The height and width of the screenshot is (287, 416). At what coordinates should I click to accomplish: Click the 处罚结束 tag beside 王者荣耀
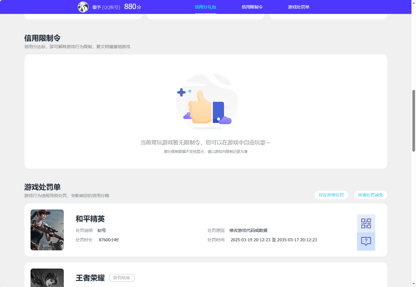122,278
